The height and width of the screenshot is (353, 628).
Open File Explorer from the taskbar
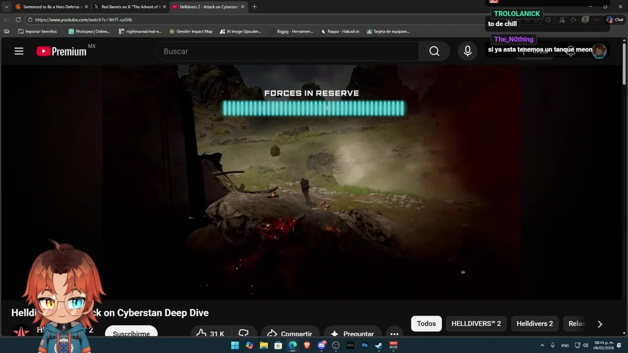(x=263, y=345)
